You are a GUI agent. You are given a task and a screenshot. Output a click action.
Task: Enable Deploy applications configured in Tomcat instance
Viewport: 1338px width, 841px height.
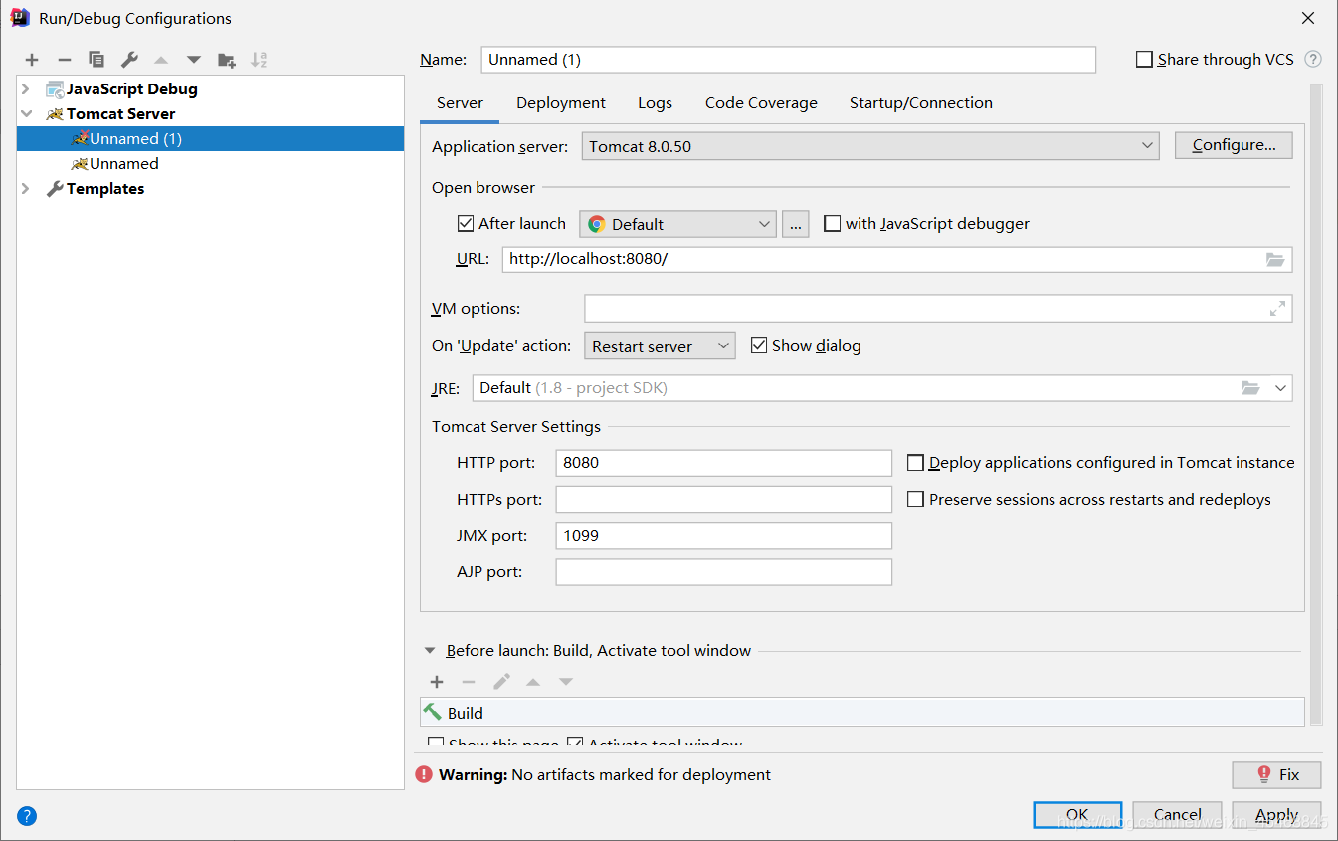(x=916, y=463)
